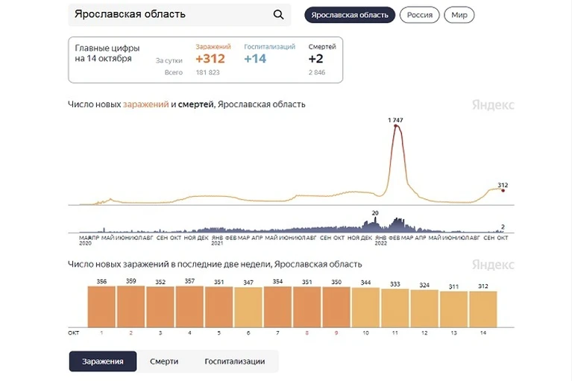Image resolution: width=572 pixels, height=381 pixels.
Task: Select the October 14 bar showing 312
Action: pyautogui.click(x=483, y=309)
